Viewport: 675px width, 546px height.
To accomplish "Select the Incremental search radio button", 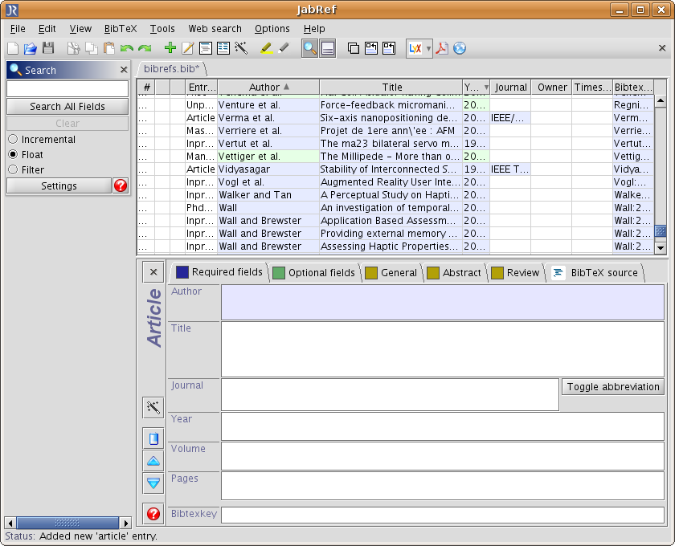I will [x=13, y=139].
